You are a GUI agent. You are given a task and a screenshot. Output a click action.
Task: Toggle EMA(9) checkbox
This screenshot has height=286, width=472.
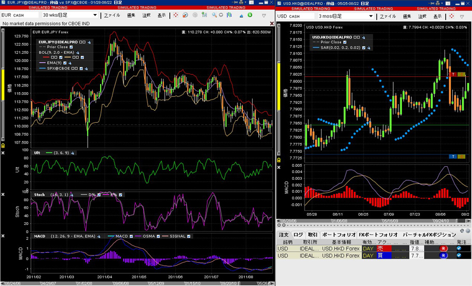65,63
